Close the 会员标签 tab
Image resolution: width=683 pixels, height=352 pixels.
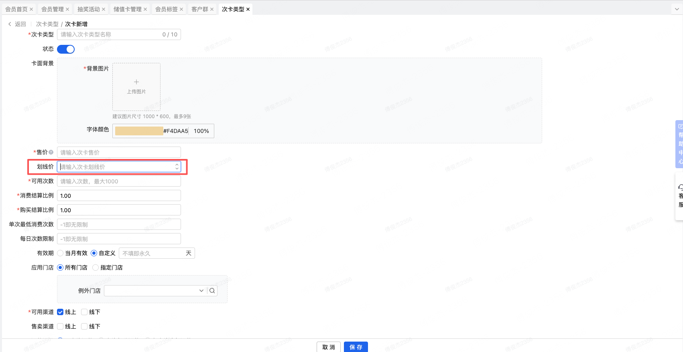click(181, 9)
